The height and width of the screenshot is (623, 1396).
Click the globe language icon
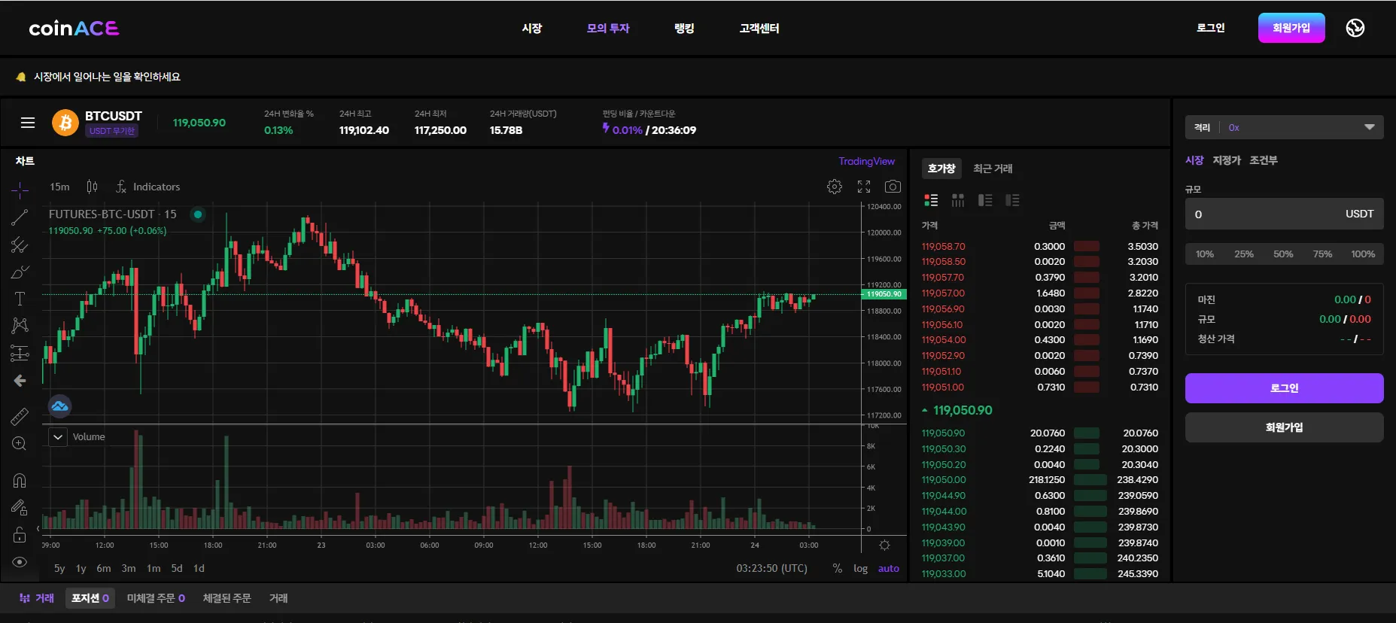point(1355,28)
